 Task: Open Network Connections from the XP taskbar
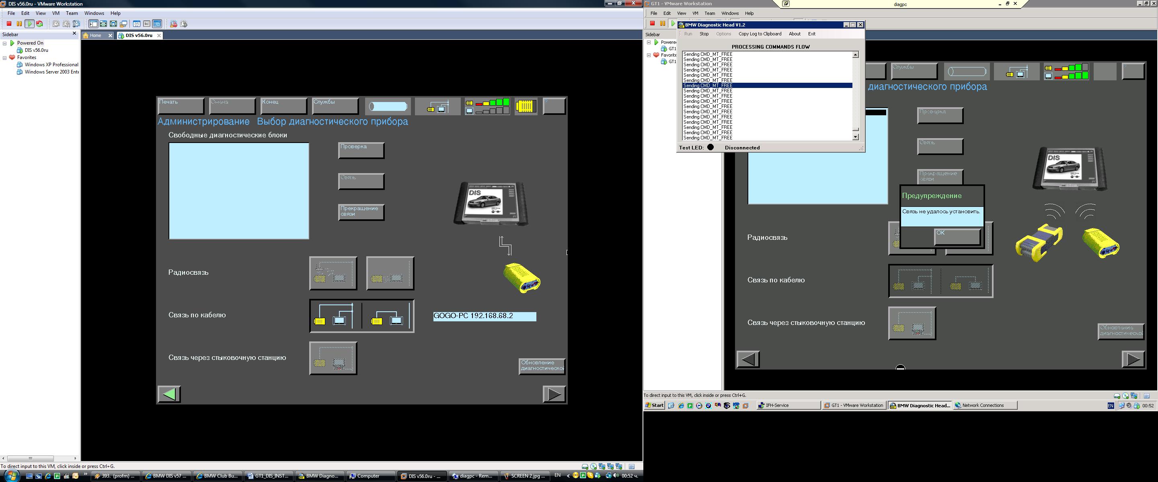coord(984,405)
